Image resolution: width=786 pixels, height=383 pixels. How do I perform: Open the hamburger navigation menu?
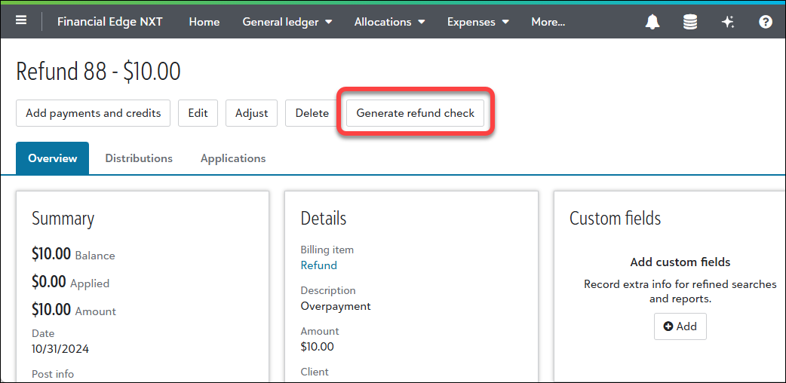click(x=21, y=21)
